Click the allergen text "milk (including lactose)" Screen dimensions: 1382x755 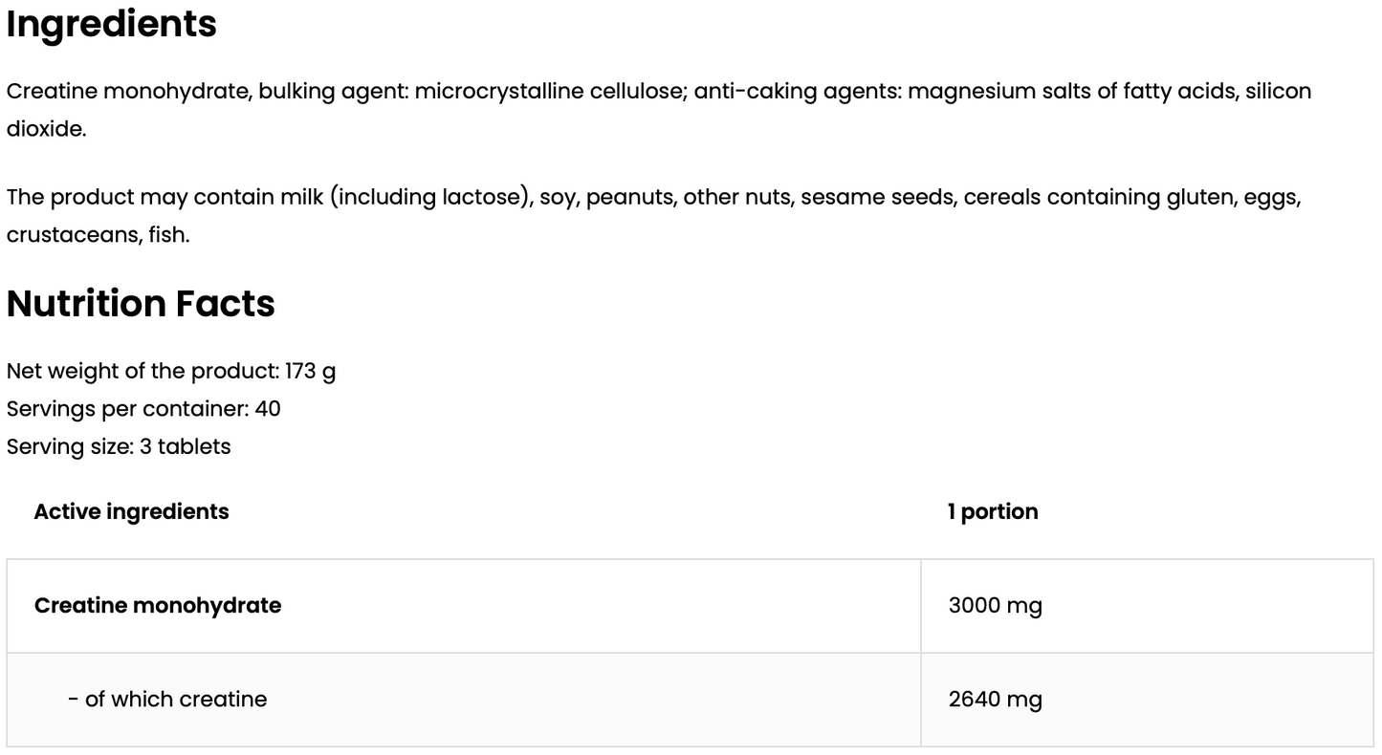[405, 198]
